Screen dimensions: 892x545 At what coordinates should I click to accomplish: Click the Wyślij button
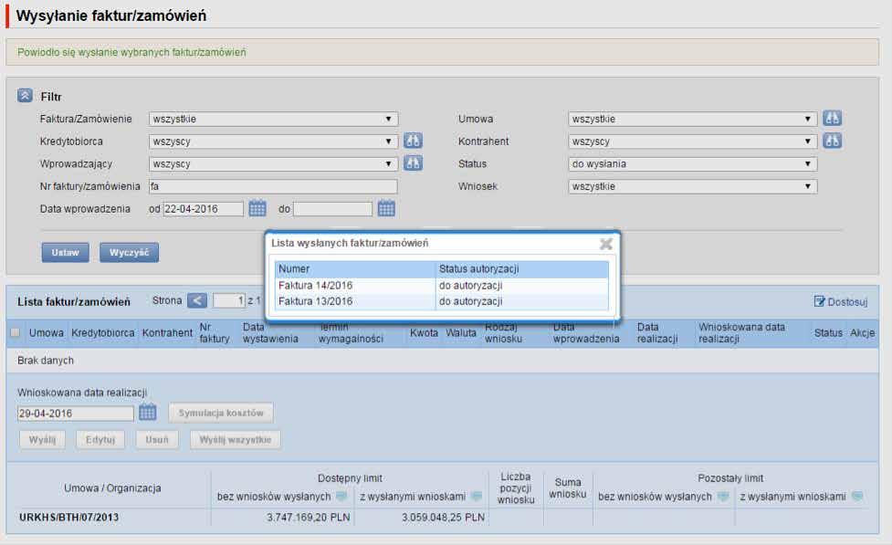pyautogui.click(x=42, y=440)
